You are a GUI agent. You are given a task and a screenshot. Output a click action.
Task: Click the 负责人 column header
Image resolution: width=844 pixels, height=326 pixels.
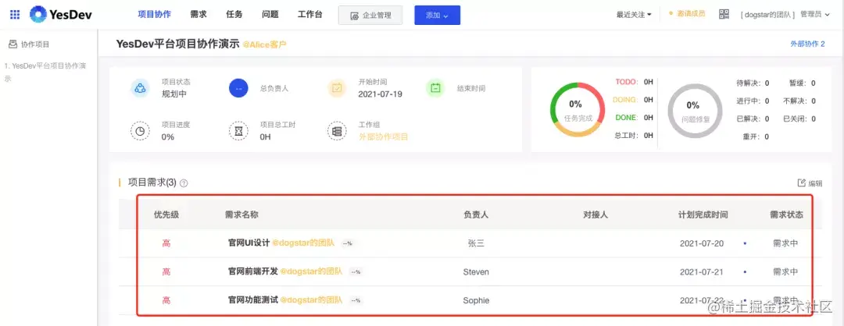tap(476, 214)
